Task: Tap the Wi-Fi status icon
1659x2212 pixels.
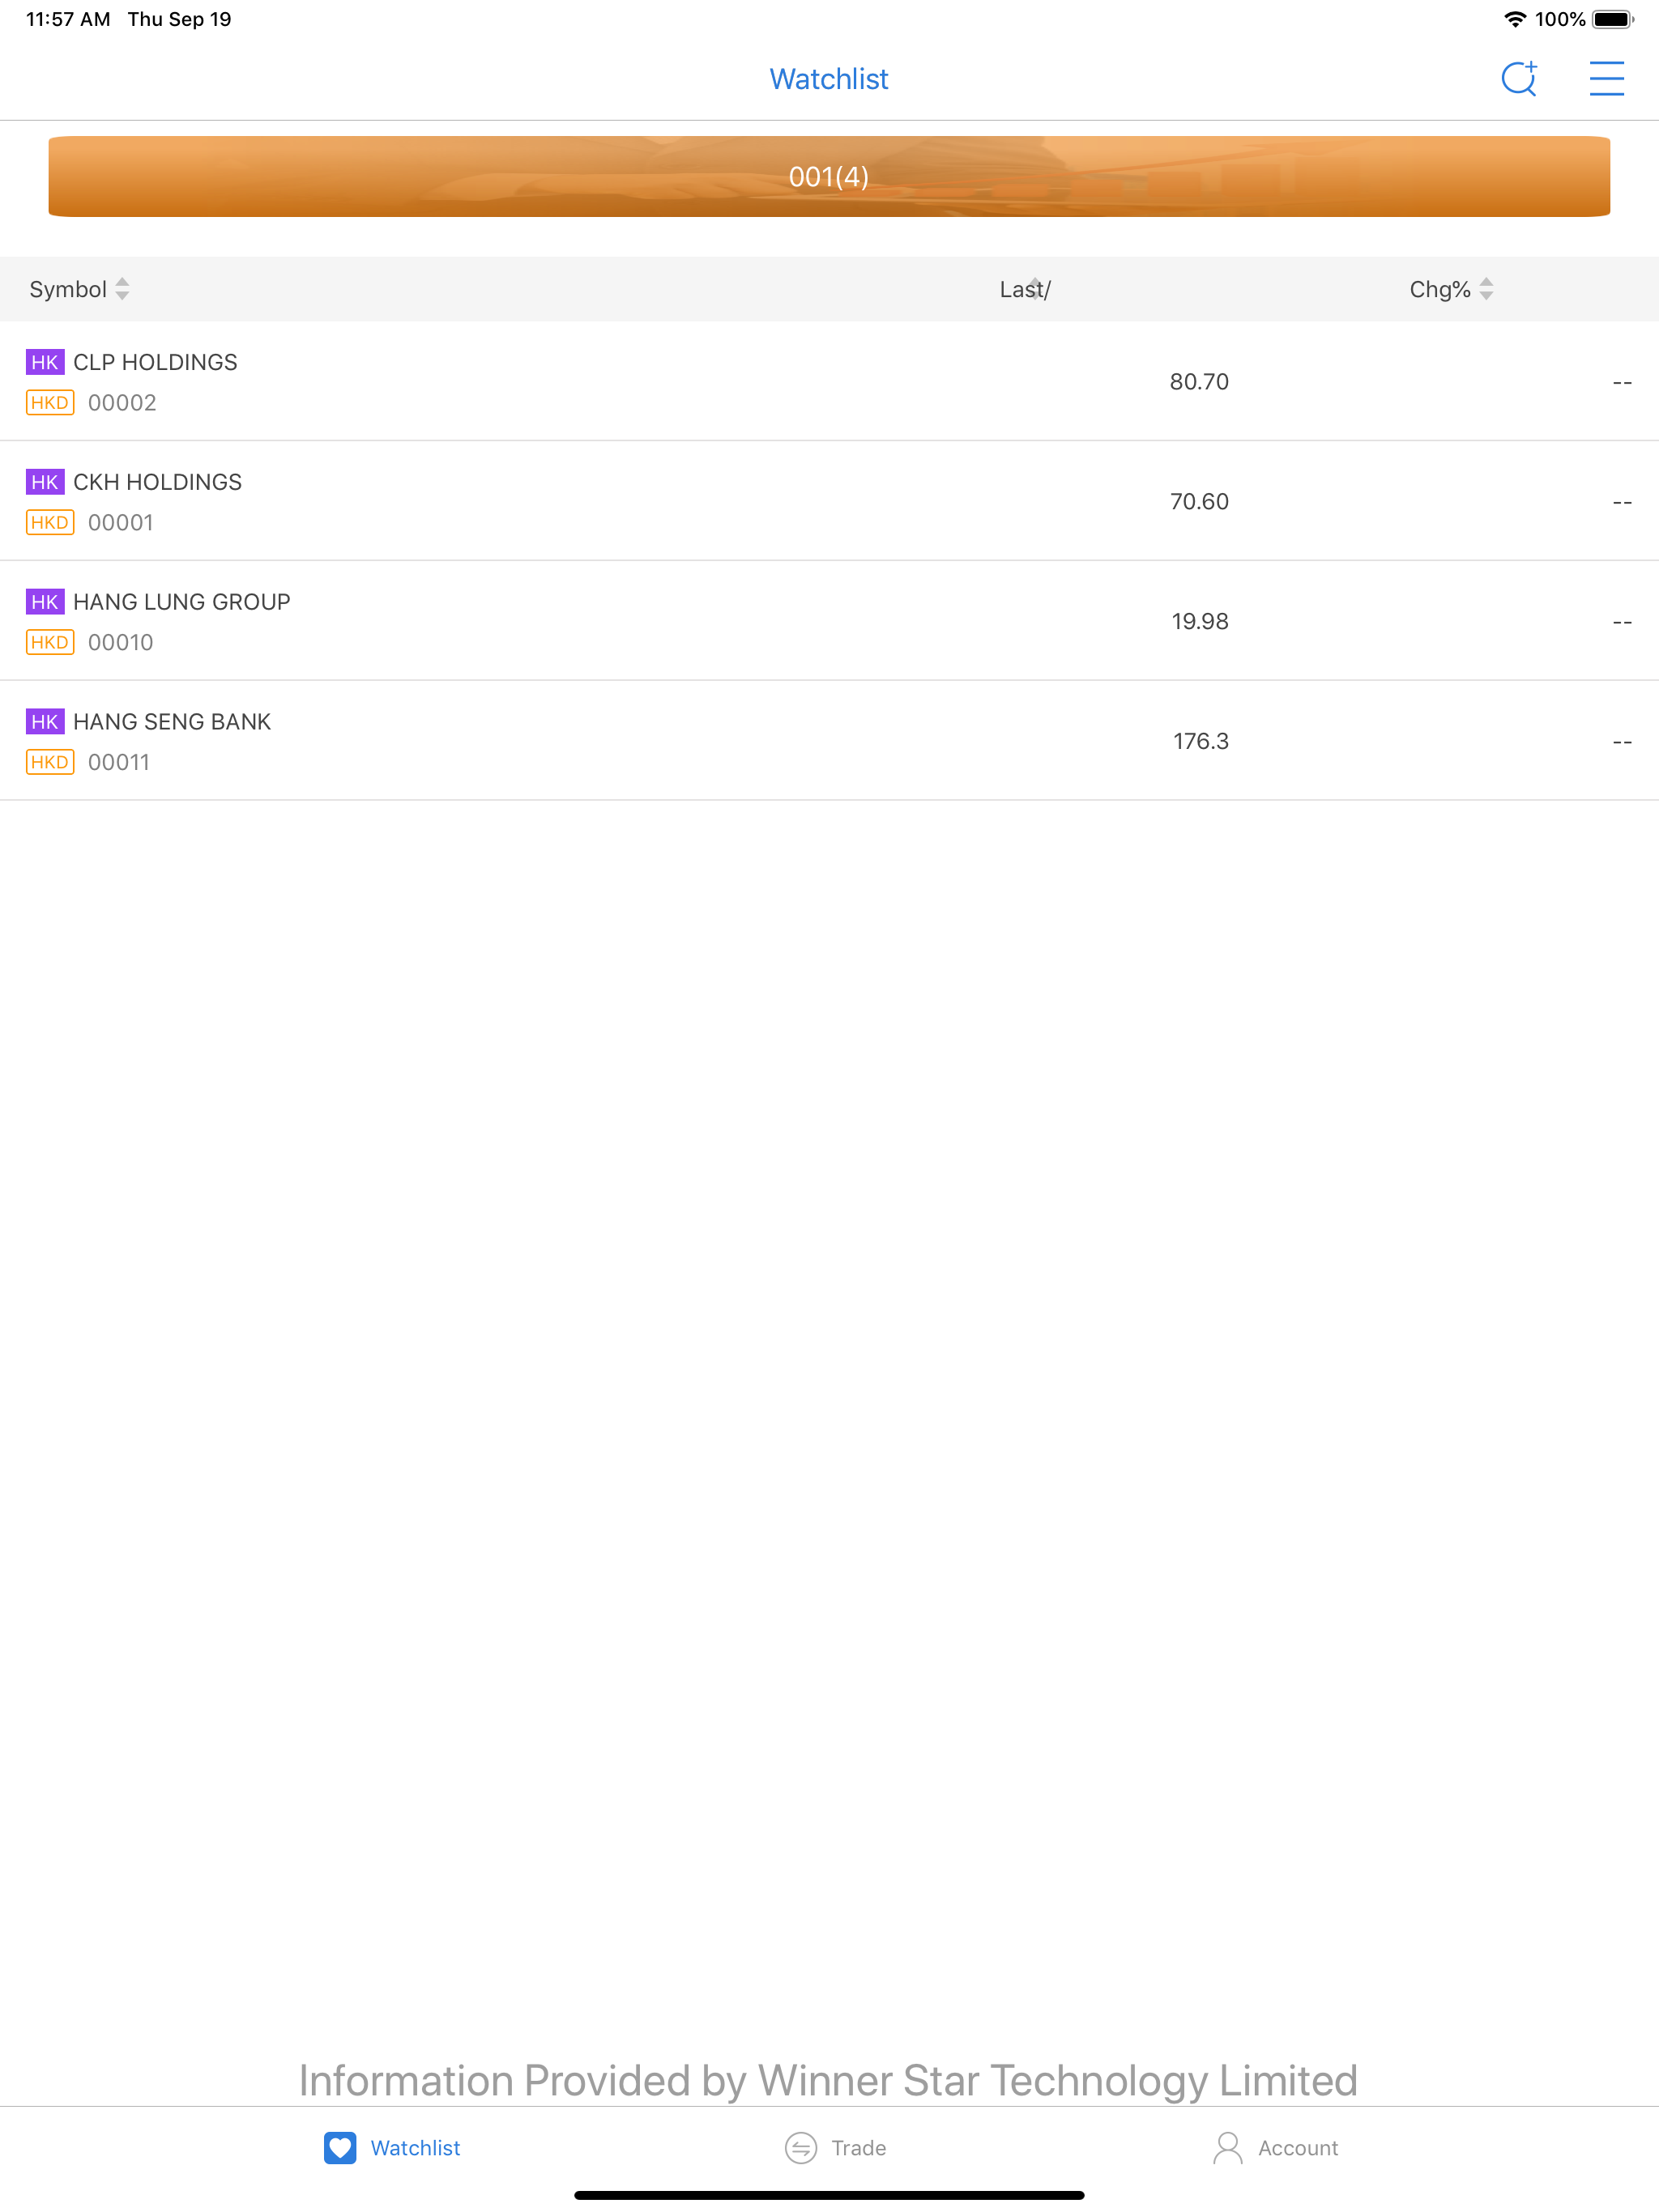Action: (1515, 19)
